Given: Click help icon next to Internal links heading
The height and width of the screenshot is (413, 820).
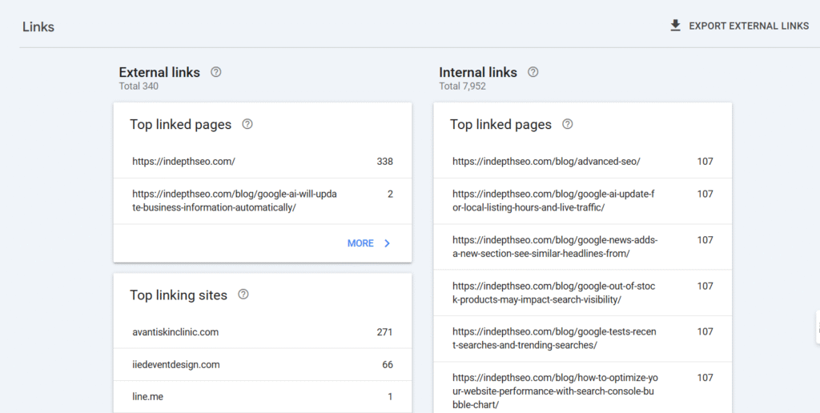Looking at the screenshot, I should [x=533, y=72].
